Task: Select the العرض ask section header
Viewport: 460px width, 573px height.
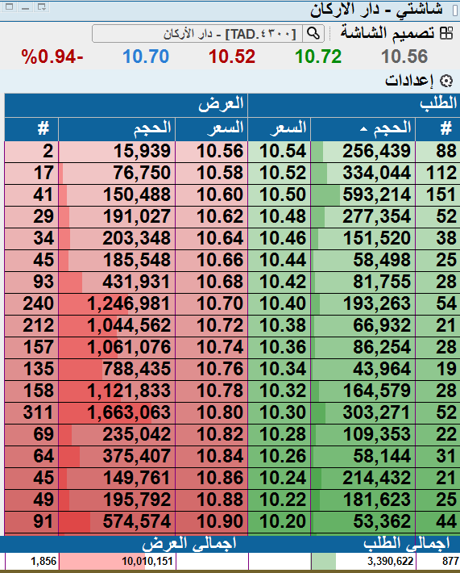Action: (126, 105)
